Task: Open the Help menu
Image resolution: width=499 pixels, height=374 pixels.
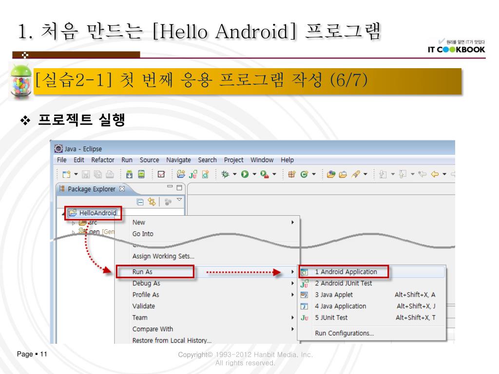Action: coord(287,160)
